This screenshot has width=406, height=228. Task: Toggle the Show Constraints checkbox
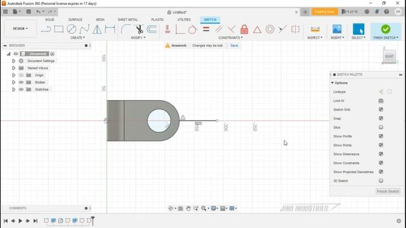tap(381, 163)
